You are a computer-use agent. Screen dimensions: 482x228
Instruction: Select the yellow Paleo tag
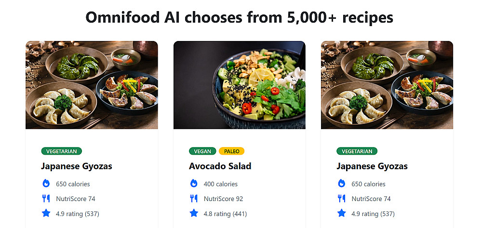tap(232, 151)
